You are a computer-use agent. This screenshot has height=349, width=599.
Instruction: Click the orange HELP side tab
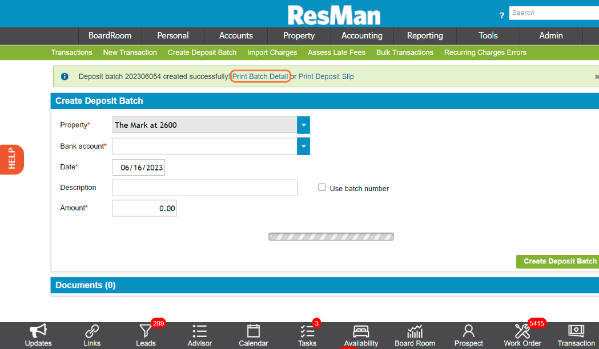12,160
